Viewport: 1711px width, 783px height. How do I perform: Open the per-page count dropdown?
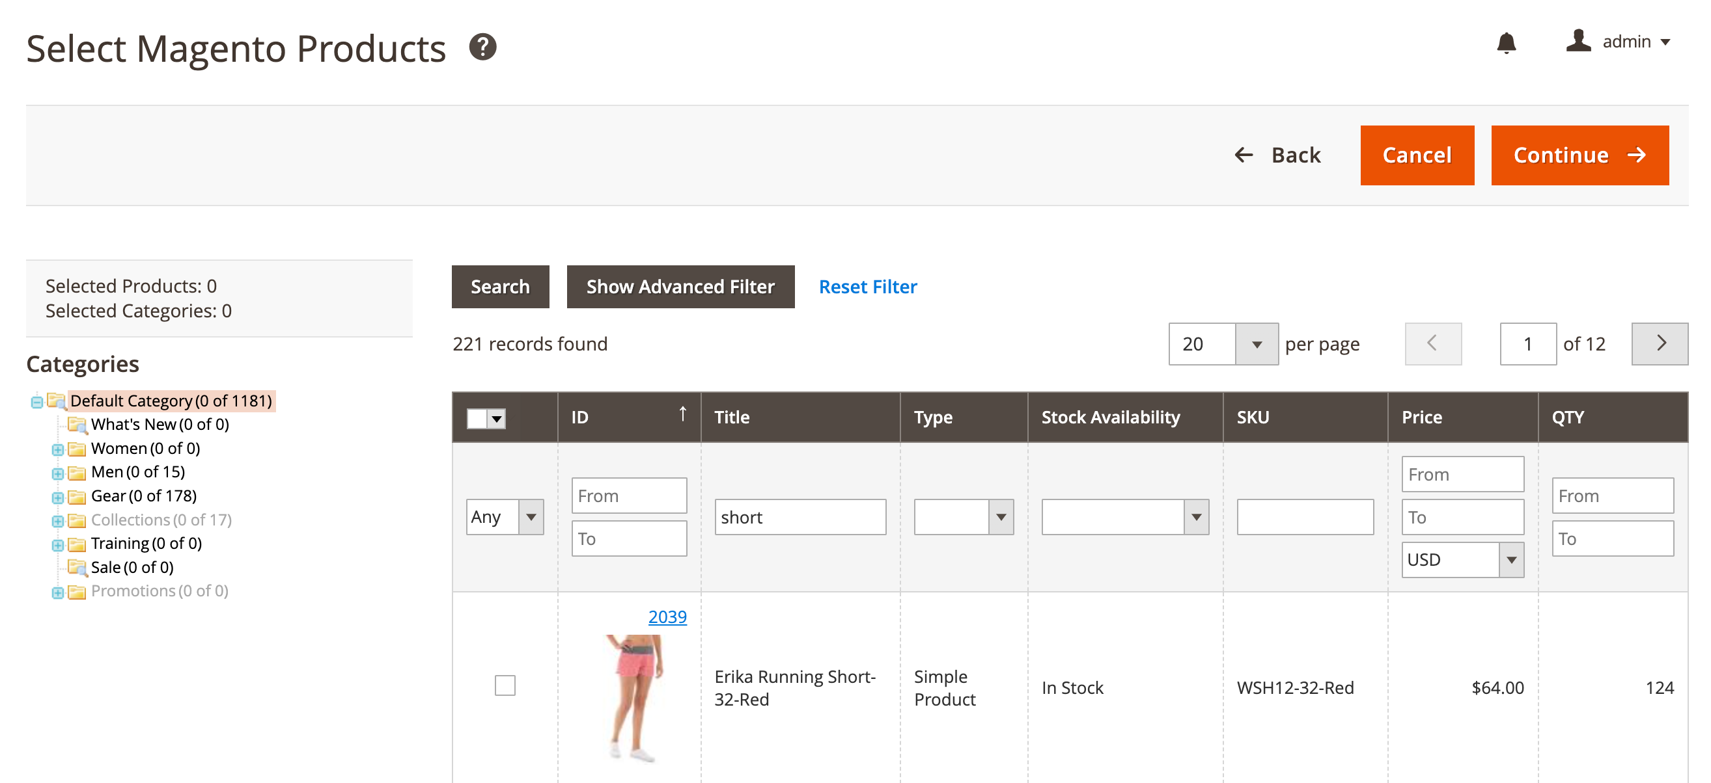1257,344
